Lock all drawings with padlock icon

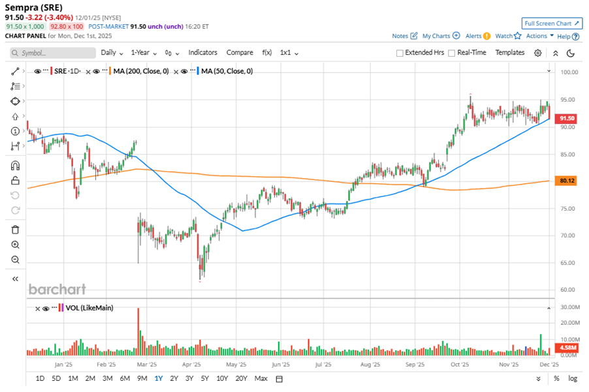[15, 181]
